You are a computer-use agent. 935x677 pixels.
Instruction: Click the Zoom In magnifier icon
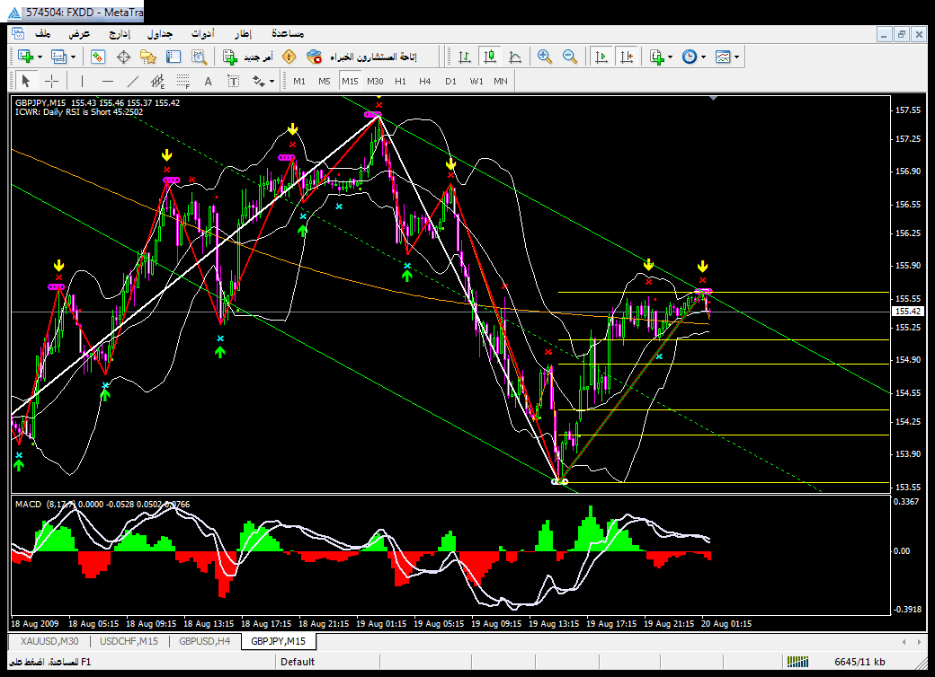544,57
